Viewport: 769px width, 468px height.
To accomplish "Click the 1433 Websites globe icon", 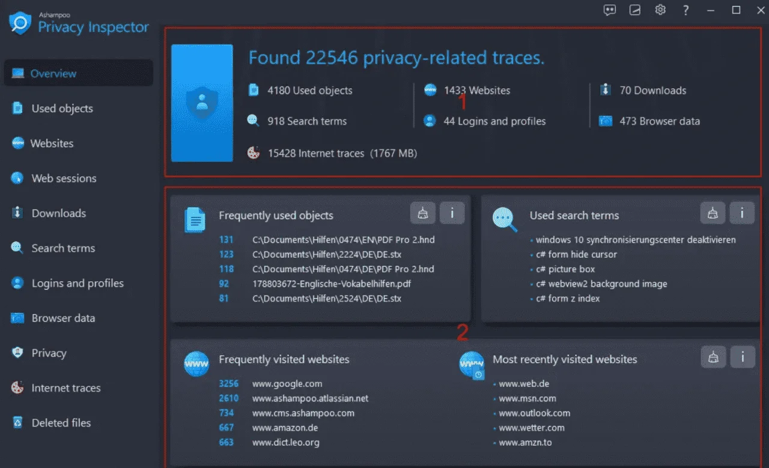I will (430, 90).
